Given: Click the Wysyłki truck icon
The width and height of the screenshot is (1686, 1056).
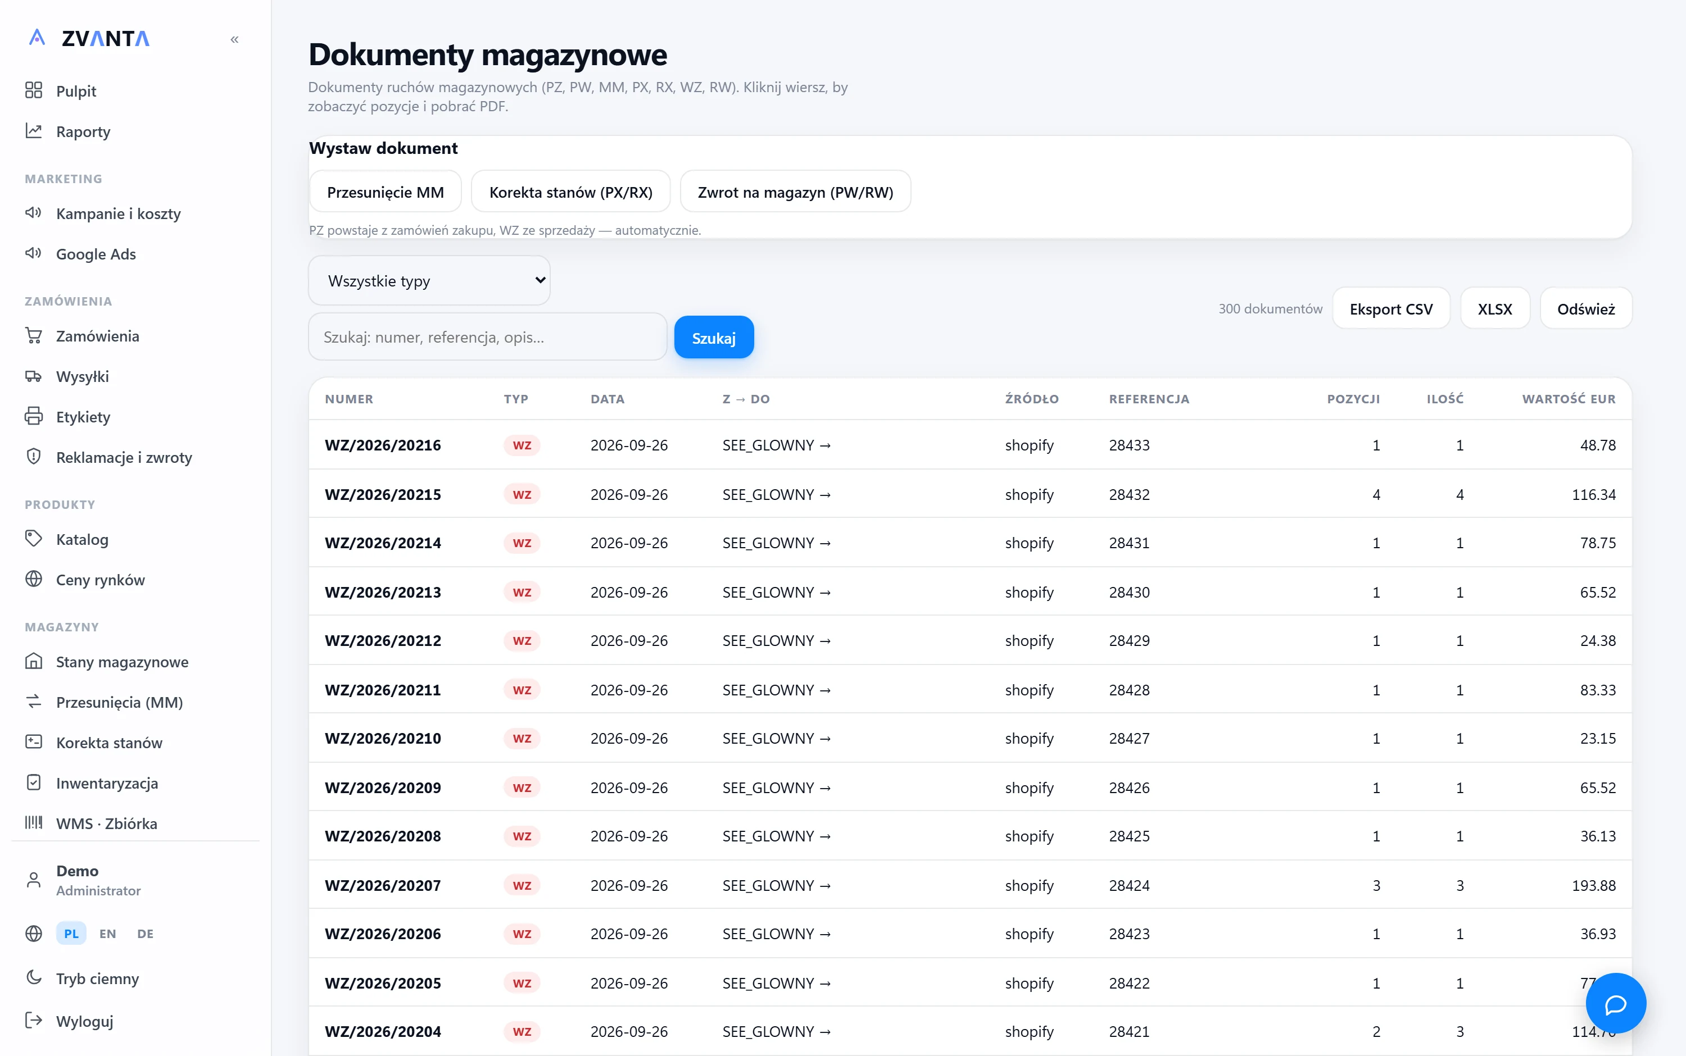Looking at the screenshot, I should point(34,376).
